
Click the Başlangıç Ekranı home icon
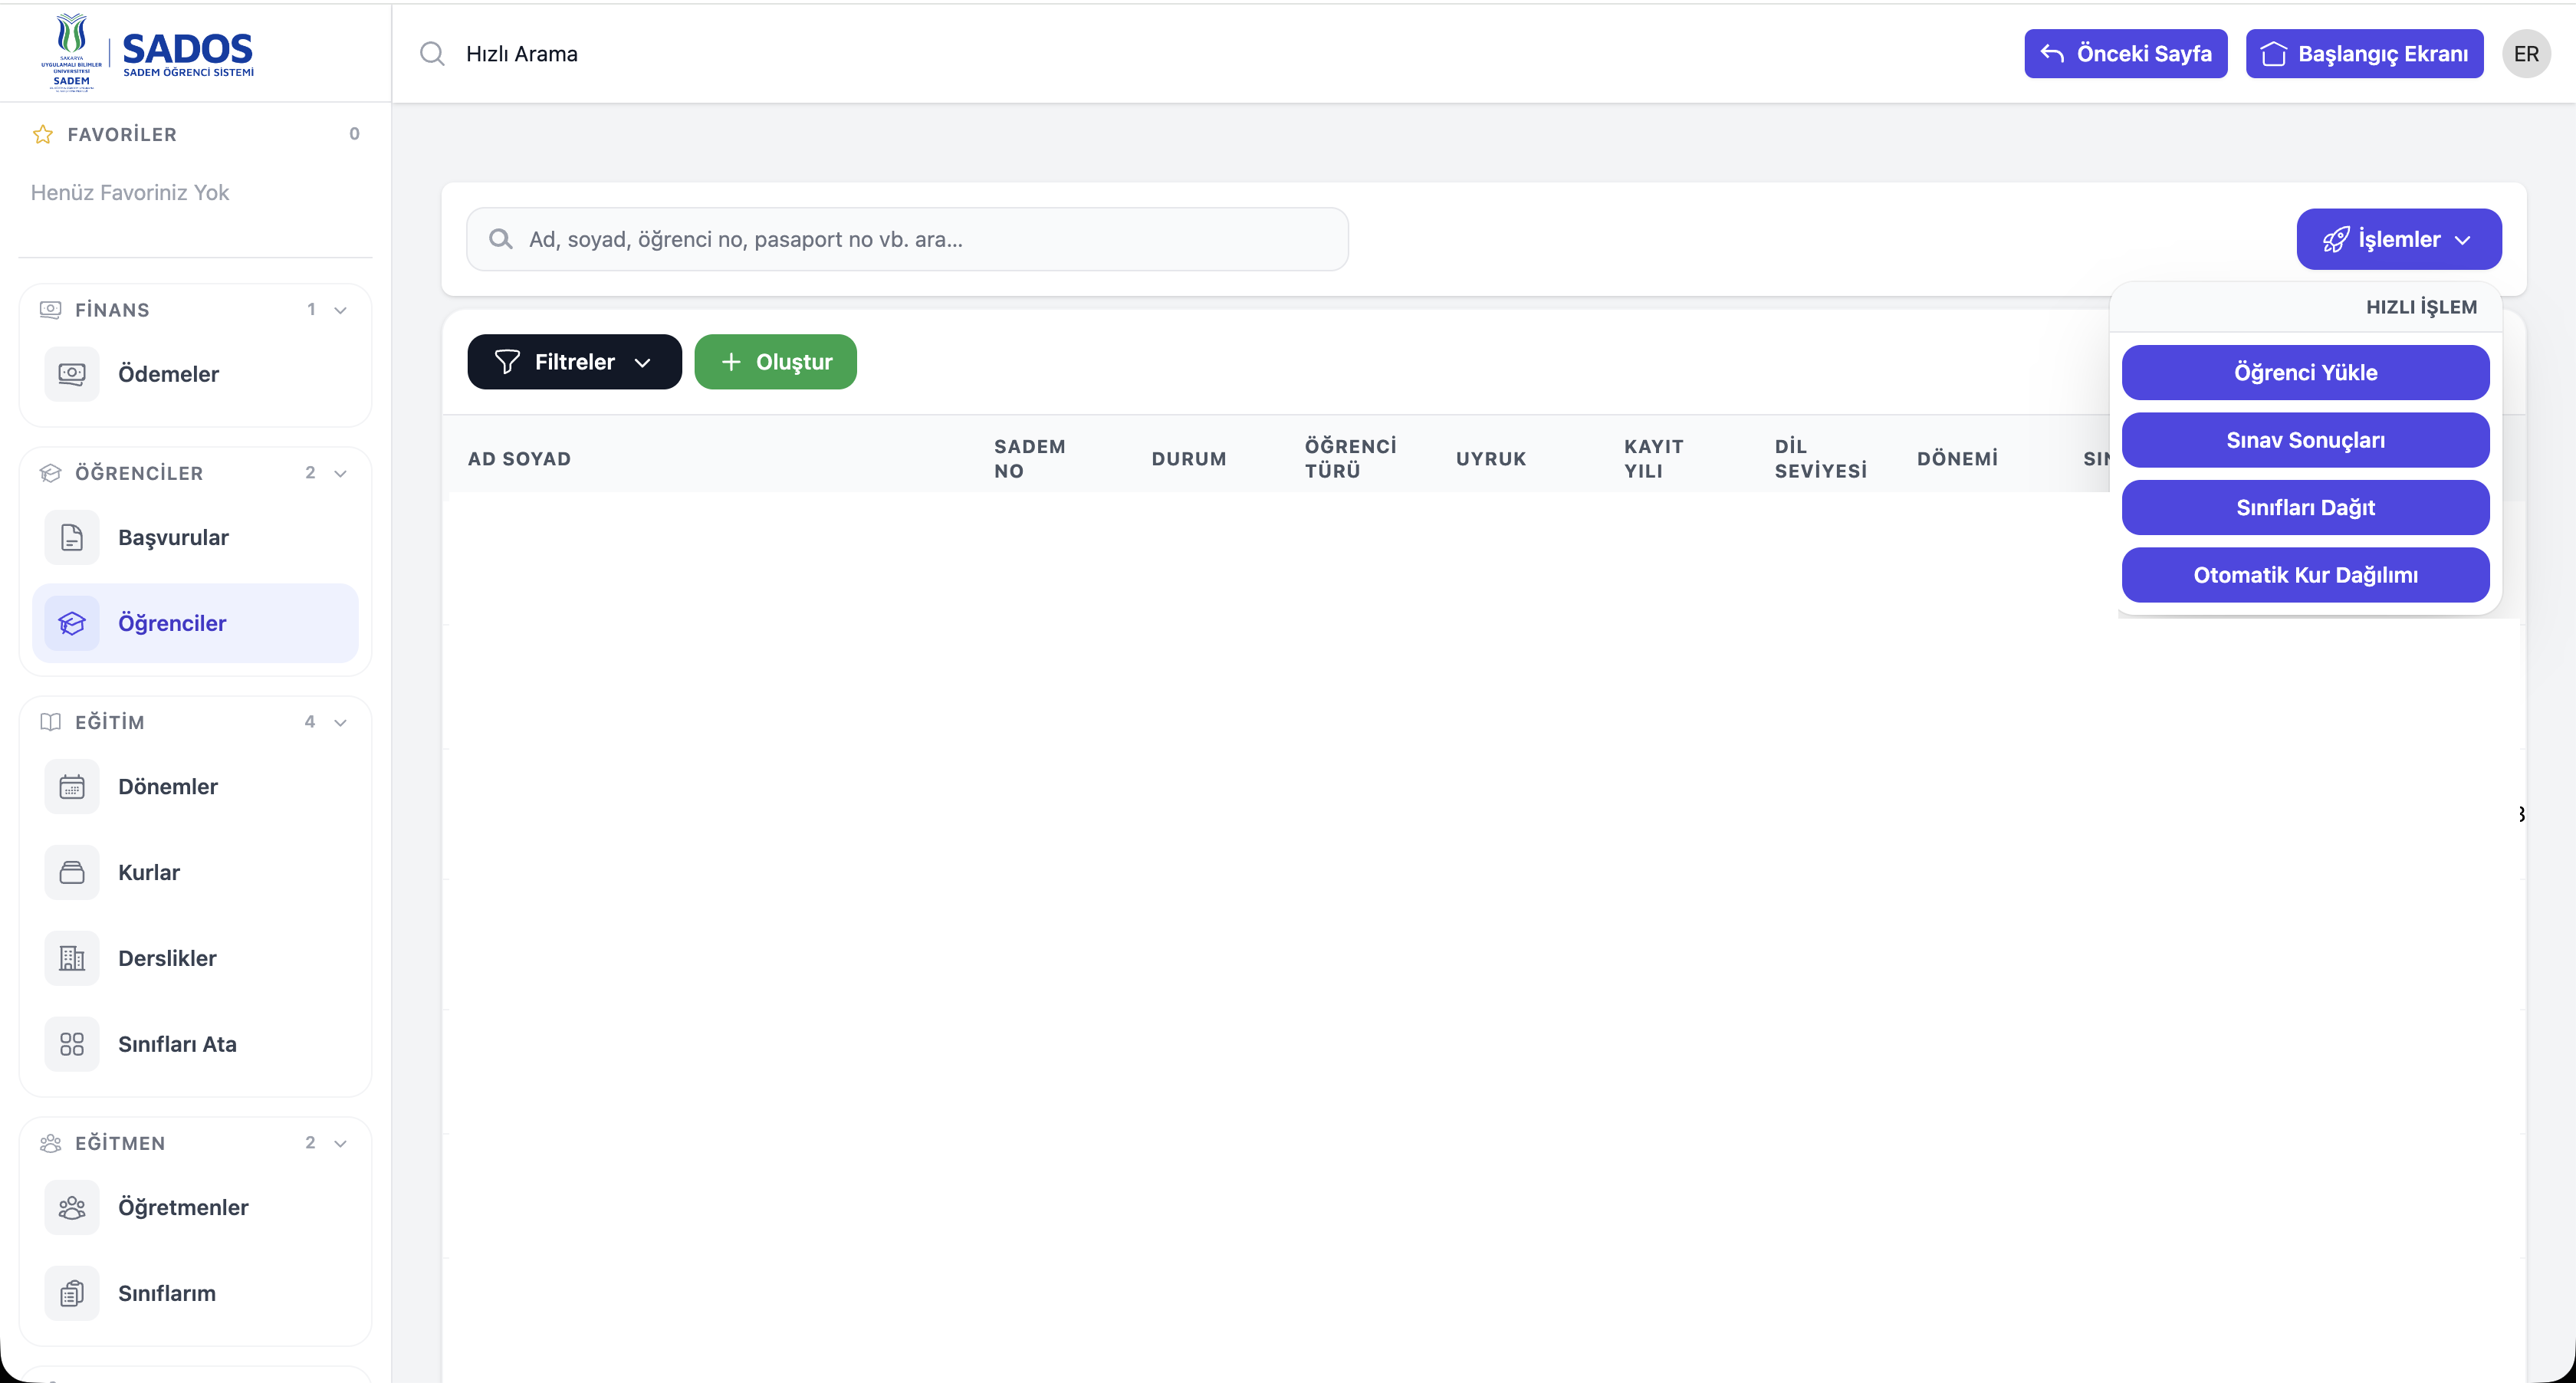coord(2274,53)
